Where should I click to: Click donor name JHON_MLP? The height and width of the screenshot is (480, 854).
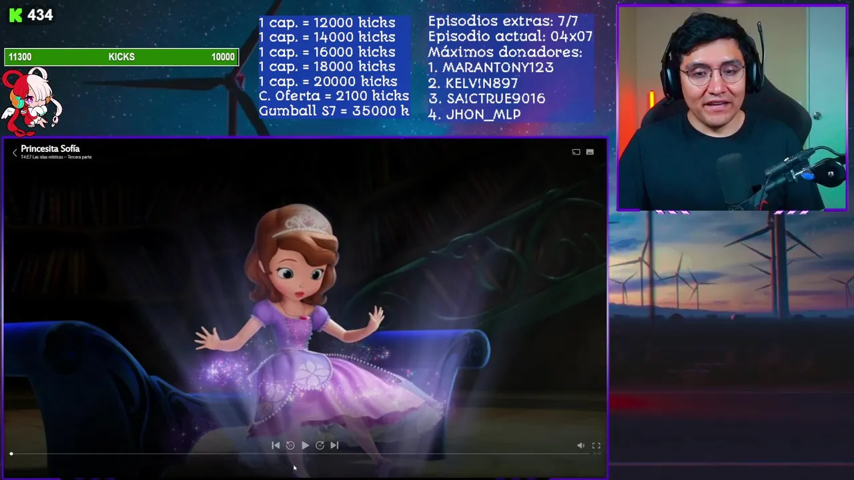pyautogui.click(x=483, y=115)
